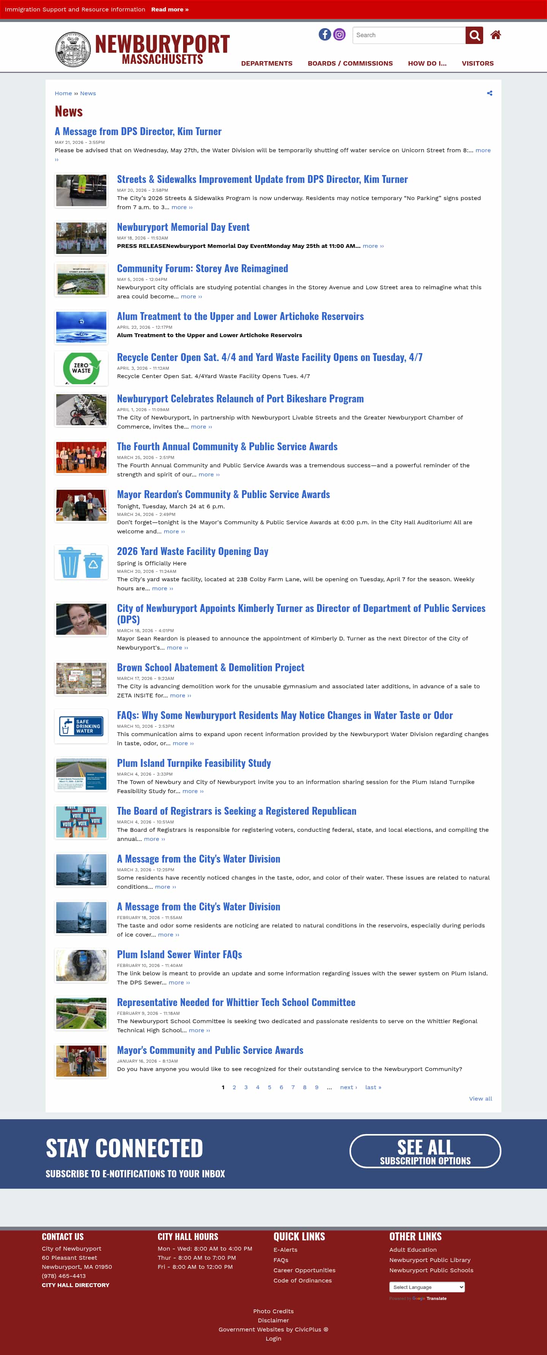Click the Storey Ave Reimagined thumbnail
The image size is (547, 1355).
point(81,279)
